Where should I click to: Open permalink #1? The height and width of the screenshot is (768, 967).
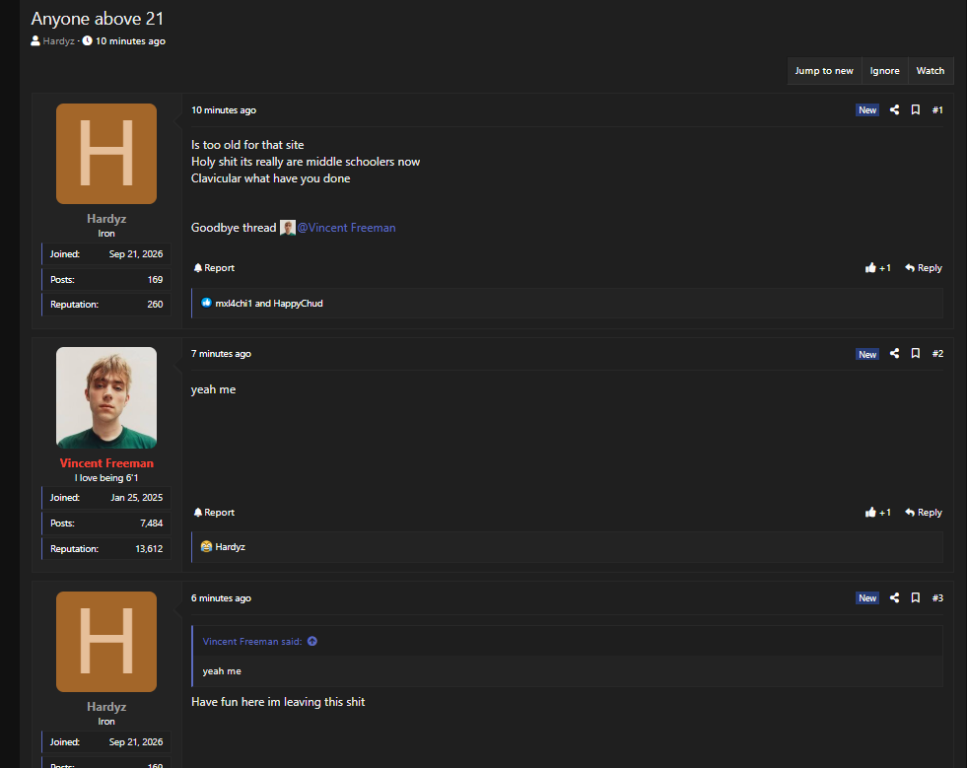(x=937, y=109)
